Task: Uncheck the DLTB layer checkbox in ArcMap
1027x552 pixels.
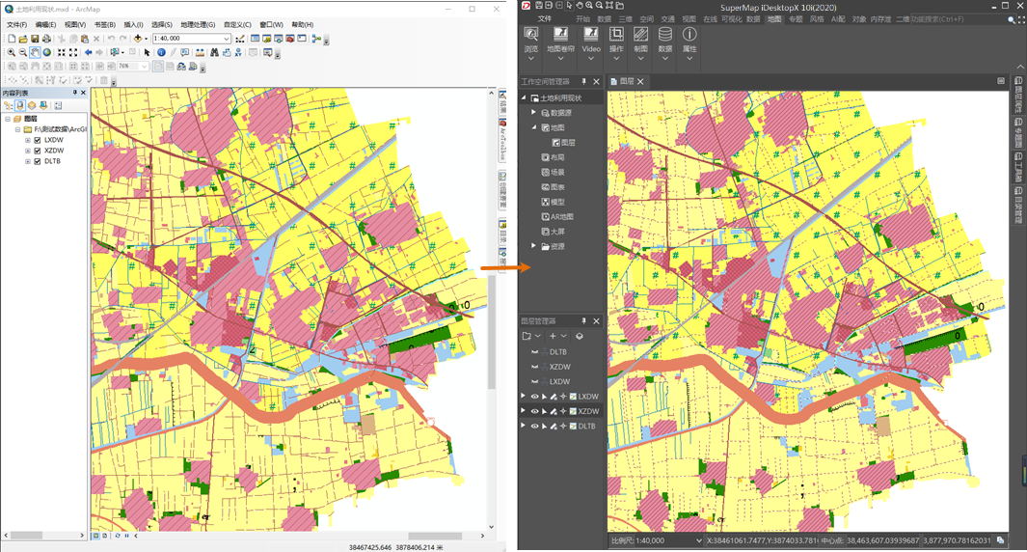Action: tap(38, 161)
